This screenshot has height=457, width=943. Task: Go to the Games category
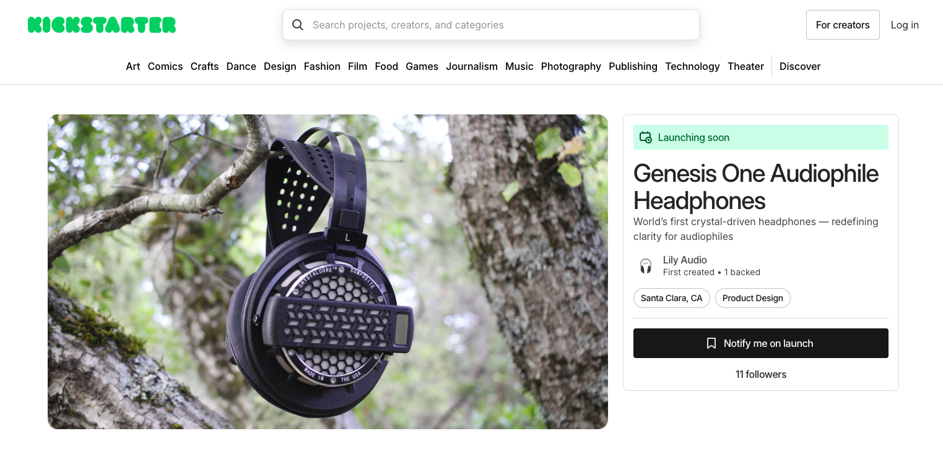422,66
